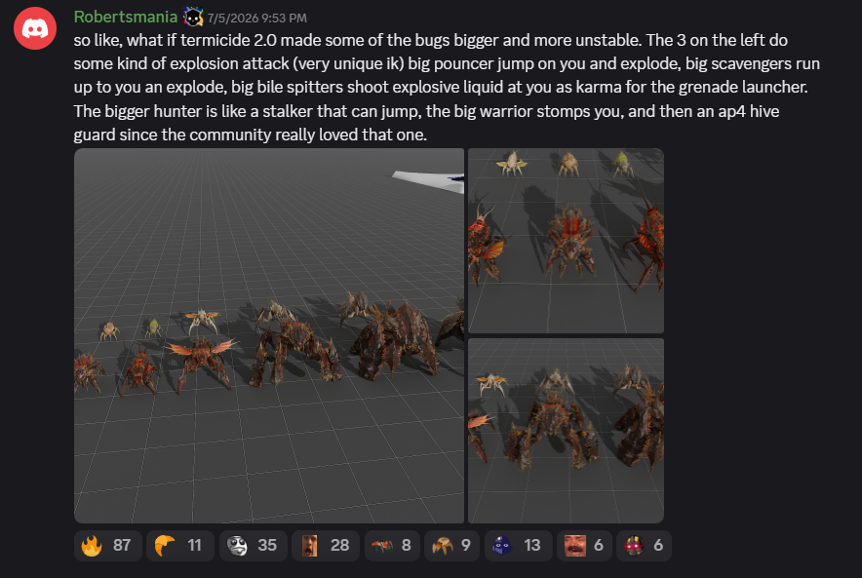Toggle the tan bug reaction with 9
This screenshot has width=862, height=578.
451,546
